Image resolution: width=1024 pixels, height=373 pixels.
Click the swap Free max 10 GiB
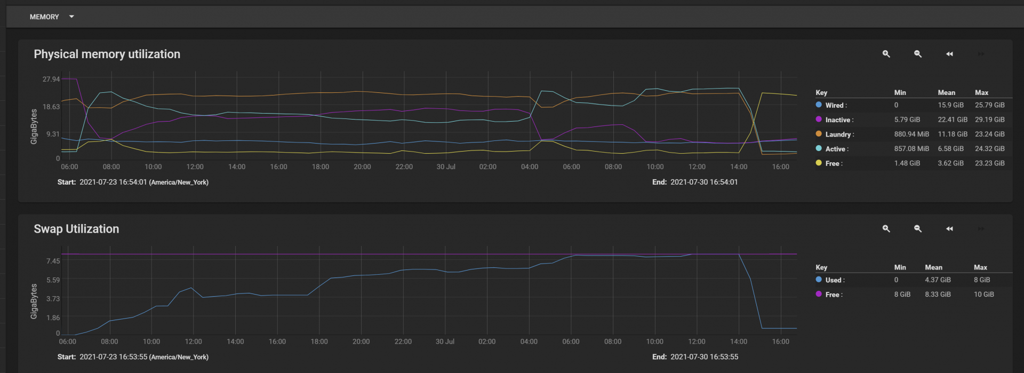click(x=984, y=294)
